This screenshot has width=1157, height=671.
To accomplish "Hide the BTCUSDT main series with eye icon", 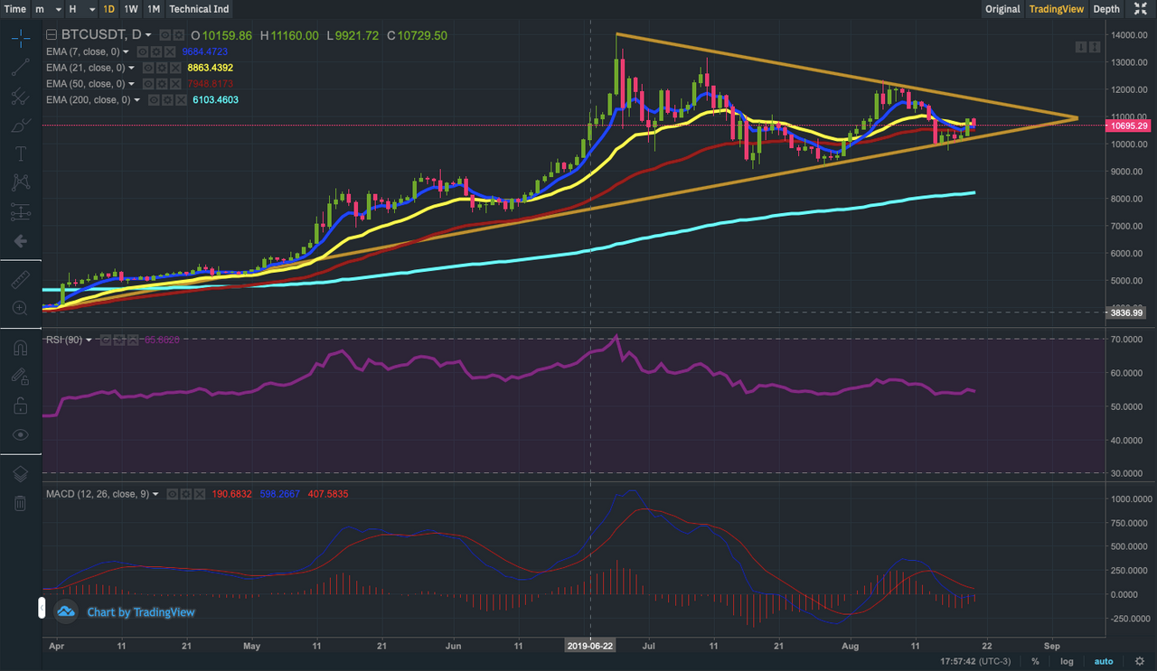I will click(x=165, y=35).
